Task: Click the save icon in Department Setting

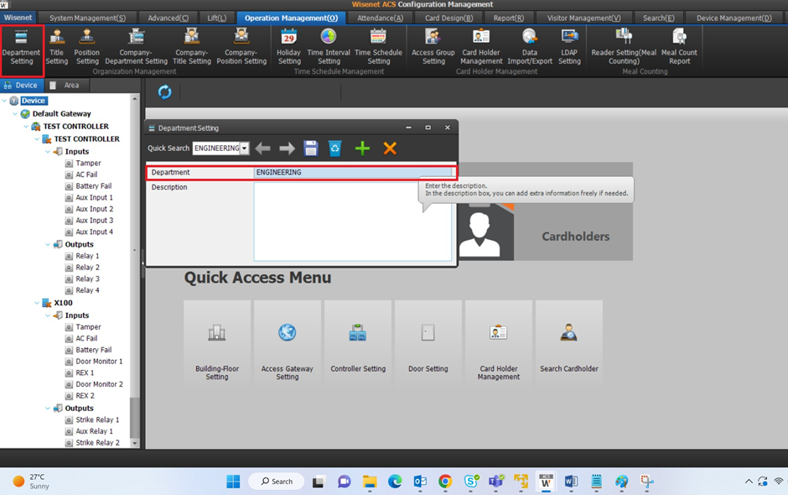Action: 311,148
